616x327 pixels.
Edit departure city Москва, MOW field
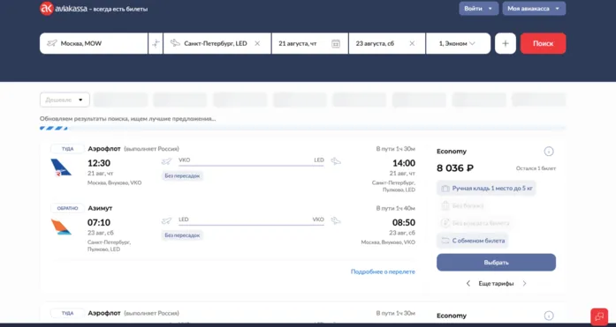(94, 43)
